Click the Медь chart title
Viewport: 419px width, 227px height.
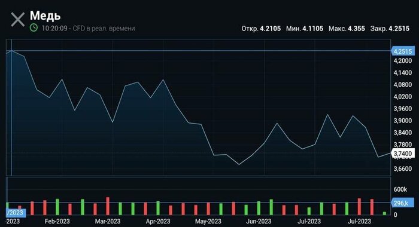(x=45, y=16)
